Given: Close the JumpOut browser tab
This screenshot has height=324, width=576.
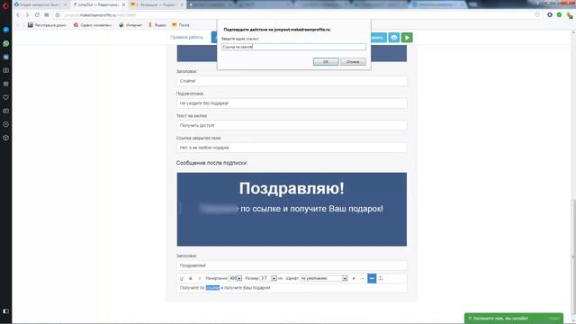Looking at the screenshot, I should click(x=123, y=4).
